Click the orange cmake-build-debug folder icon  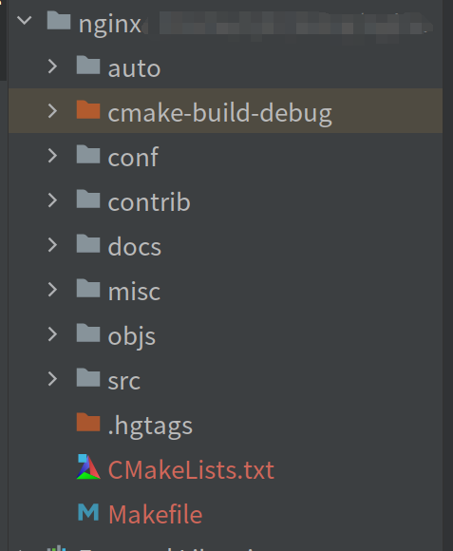[88, 109]
